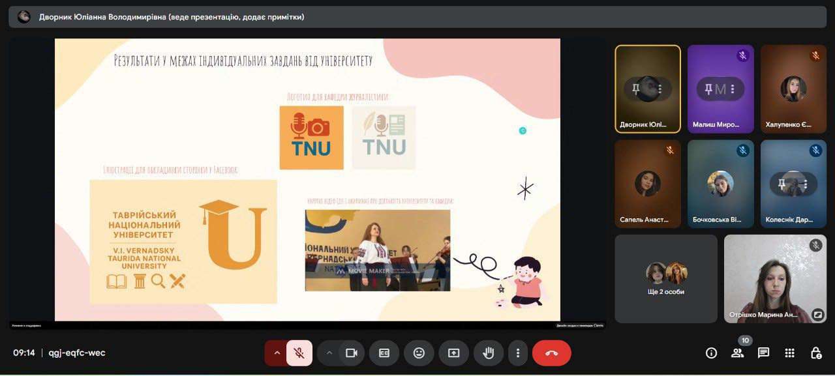Turn the camera on or off
Viewport: 835px width, 376px height.
click(x=352, y=353)
